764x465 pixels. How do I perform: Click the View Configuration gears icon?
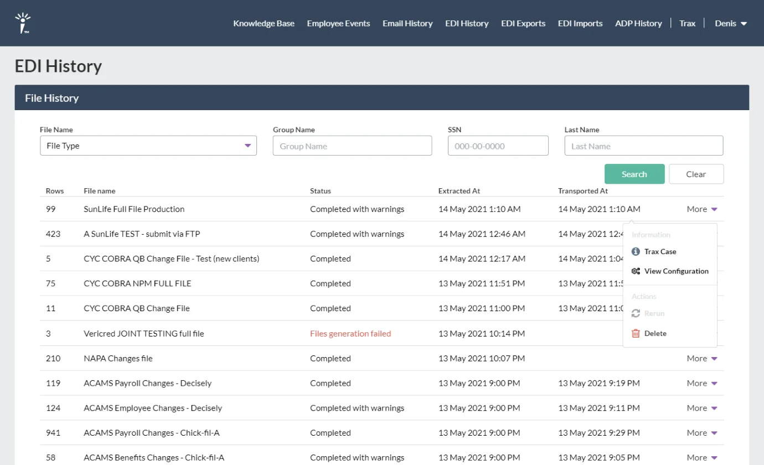click(x=636, y=271)
